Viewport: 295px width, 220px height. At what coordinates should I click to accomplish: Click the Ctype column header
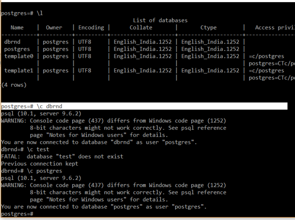coord(209,28)
